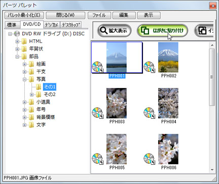This screenshot has height=184, width=219.
Task: Click the CD shortcut icon beside PPH003
Action: [98, 113]
